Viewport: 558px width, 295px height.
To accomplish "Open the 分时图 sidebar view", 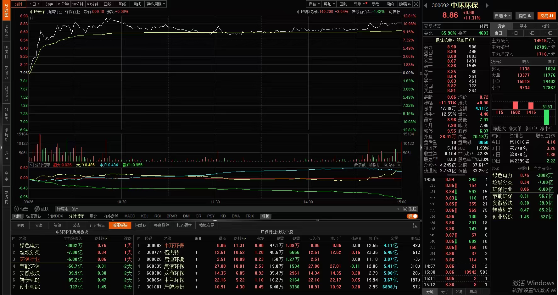I will tap(6, 10).
